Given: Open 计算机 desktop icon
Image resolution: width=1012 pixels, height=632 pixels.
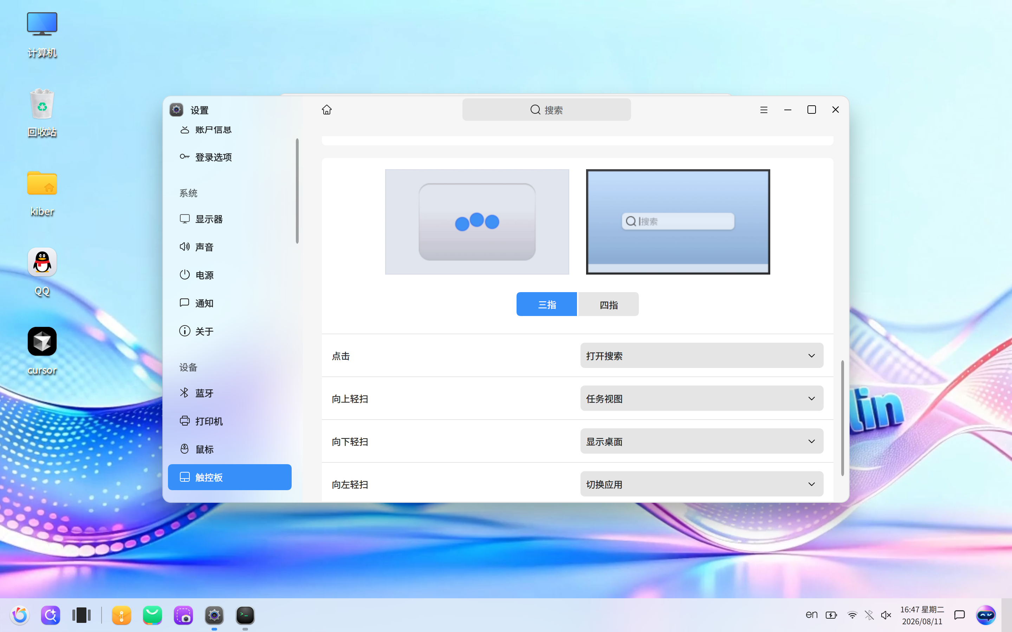Looking at the screenshot, I should 42,35.
